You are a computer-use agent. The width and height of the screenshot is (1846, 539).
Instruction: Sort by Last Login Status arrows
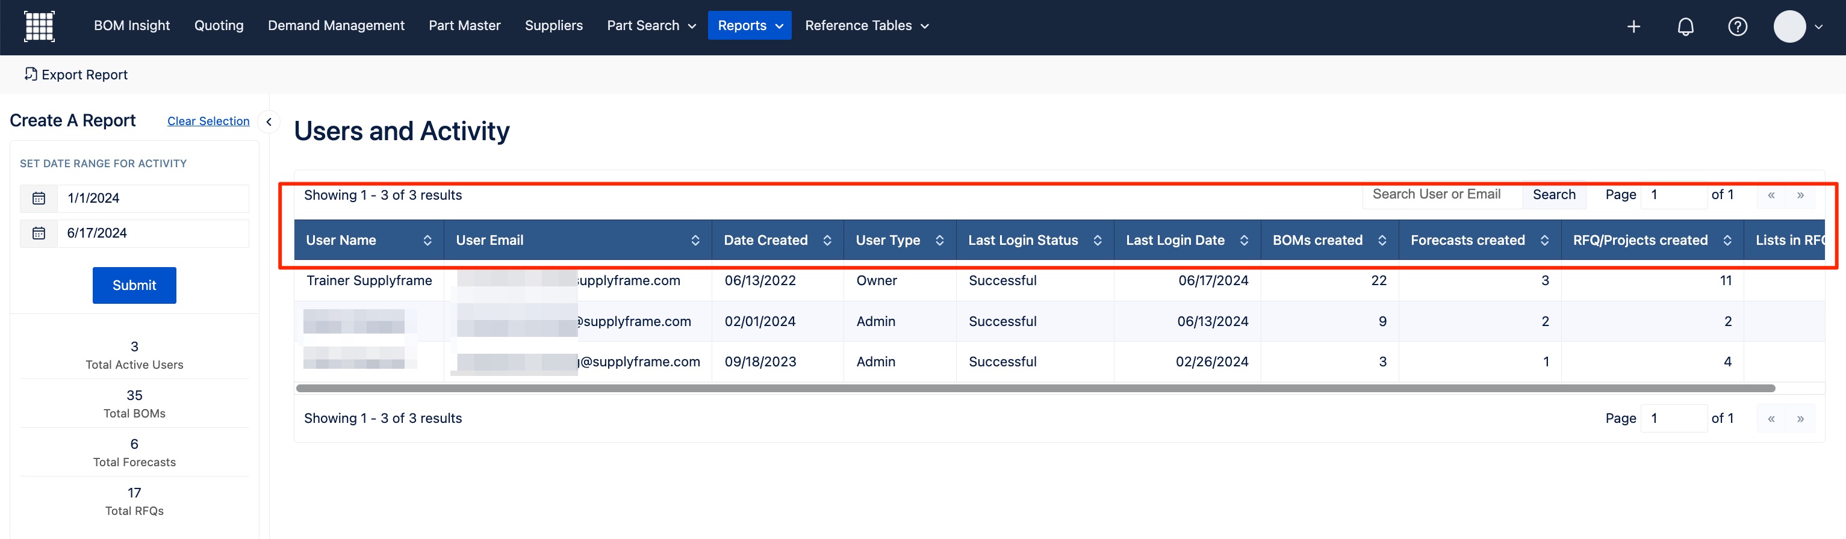1097,241
